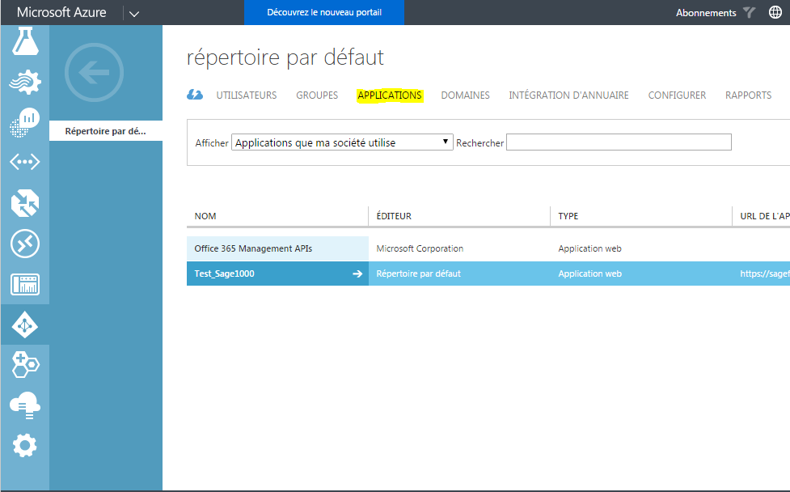This screenshot has height=492, width=790.
Task: Click the Abonnements link
Action: (x=706, y=13)
